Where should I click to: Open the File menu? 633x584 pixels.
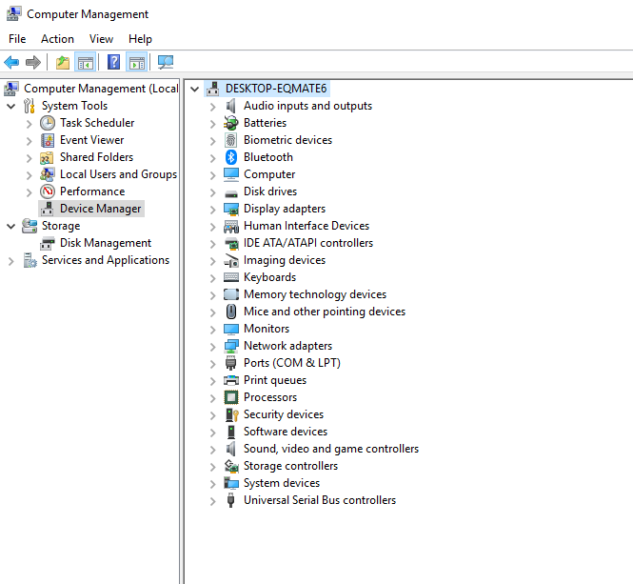17,39
